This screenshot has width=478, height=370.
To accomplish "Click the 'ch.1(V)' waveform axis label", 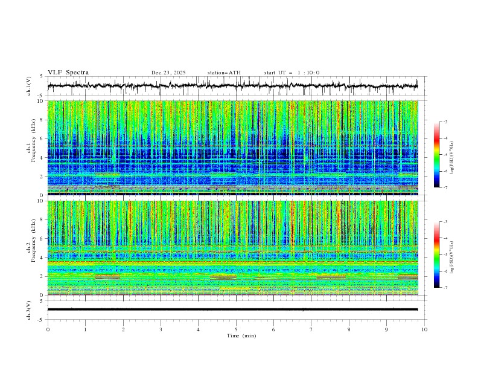I will click(x=29, y=86).
